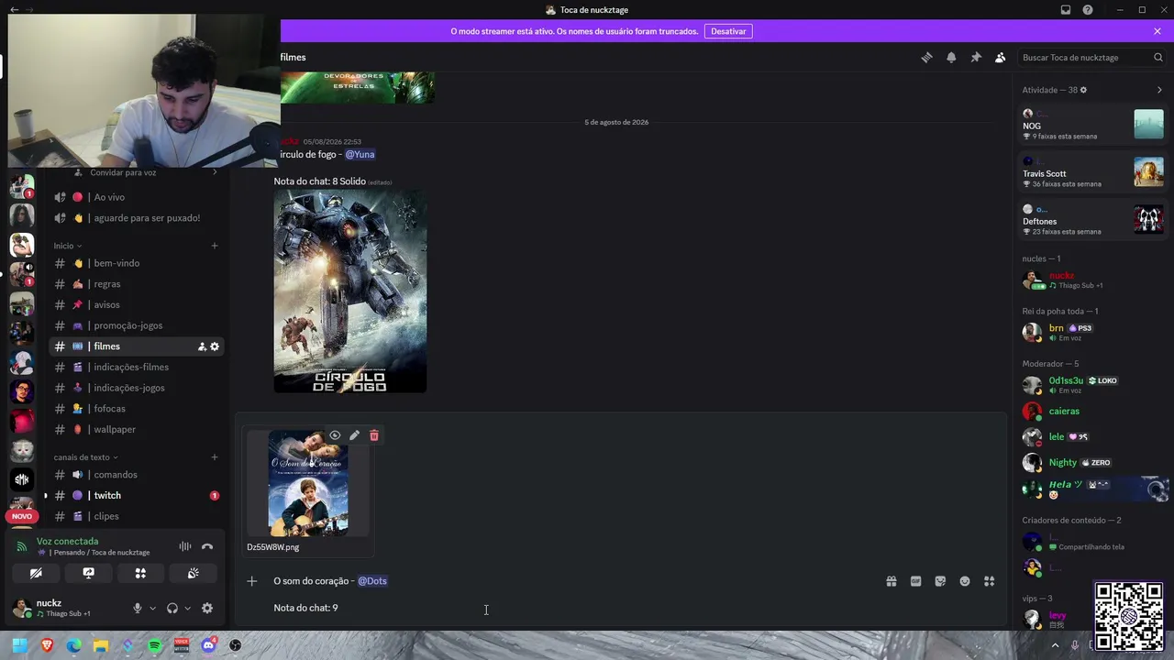Toggle spoiler on attachment Dz55W8W.png
Viewport: 1174px width, 660px height.
[335, 435]
